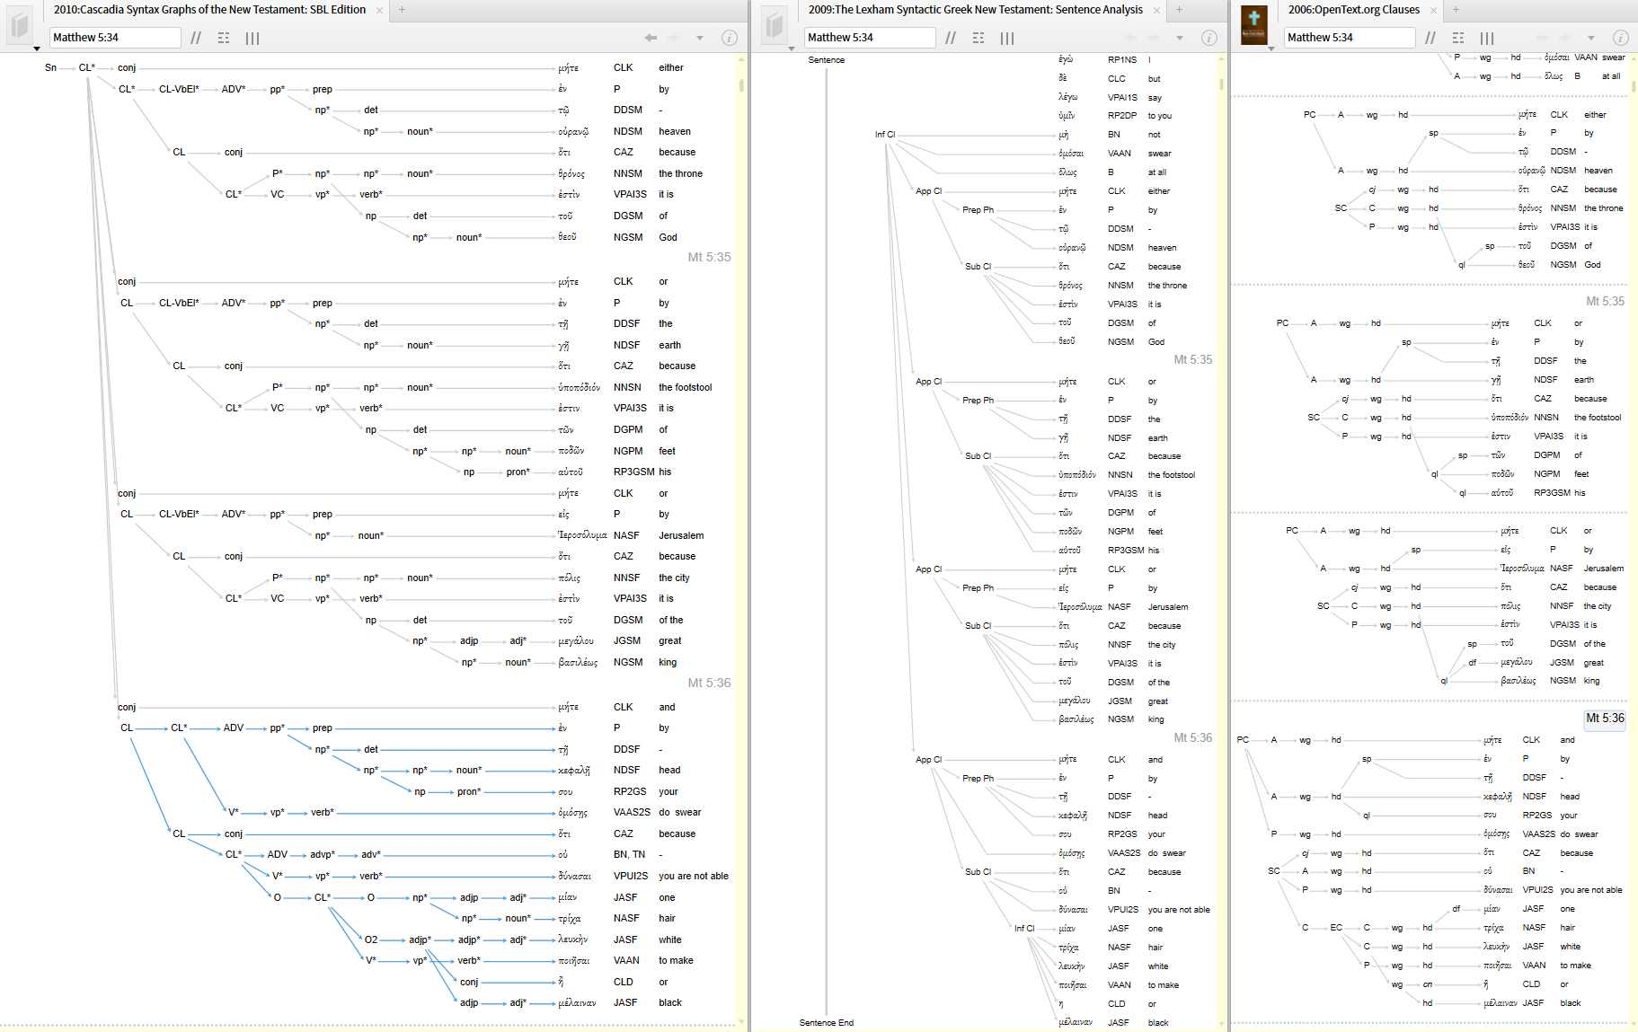Open the Cascadia panel book cover icon
Viewport: 1638px width, 1032px height.
[20, 24]
